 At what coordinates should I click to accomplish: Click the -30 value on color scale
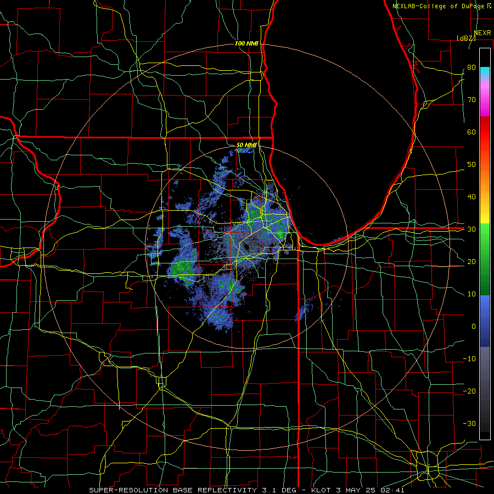(469, 423)
